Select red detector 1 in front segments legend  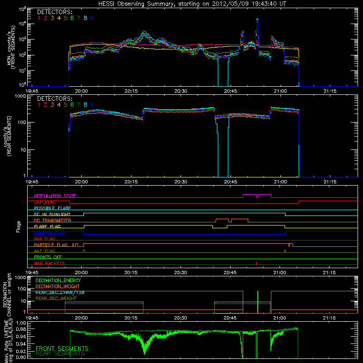[39, 18]
